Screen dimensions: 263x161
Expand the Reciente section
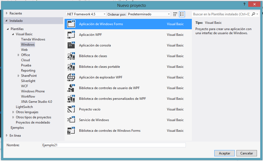[x=7, y=13]
